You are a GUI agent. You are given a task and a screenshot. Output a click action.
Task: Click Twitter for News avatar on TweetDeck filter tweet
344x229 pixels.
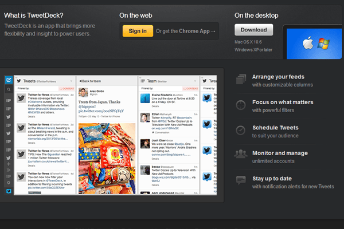pyautogui.click(x=21, y=177)
